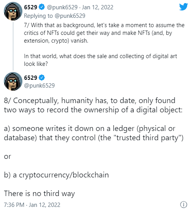191x210 pixels.
Task: Click the There is no third way line
Action: coord(39,193)
